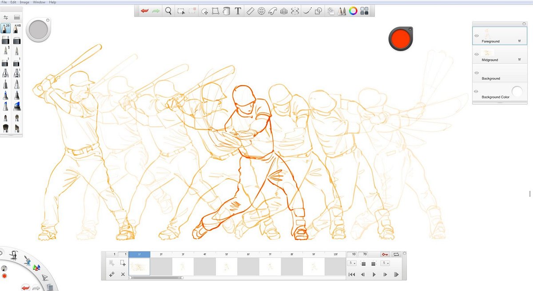Click the red-orange color puck
The height and width of the screenshot is (291, 533).
(x=401, y=39)
